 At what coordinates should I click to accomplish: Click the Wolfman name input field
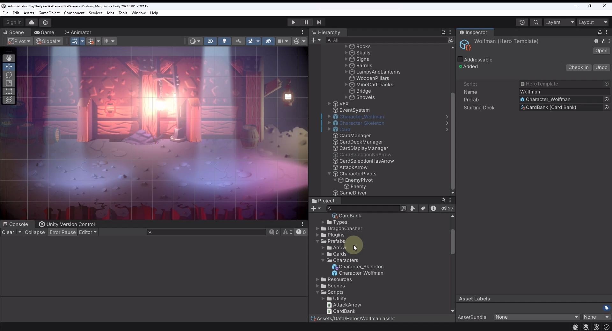[x=564, y=92]
